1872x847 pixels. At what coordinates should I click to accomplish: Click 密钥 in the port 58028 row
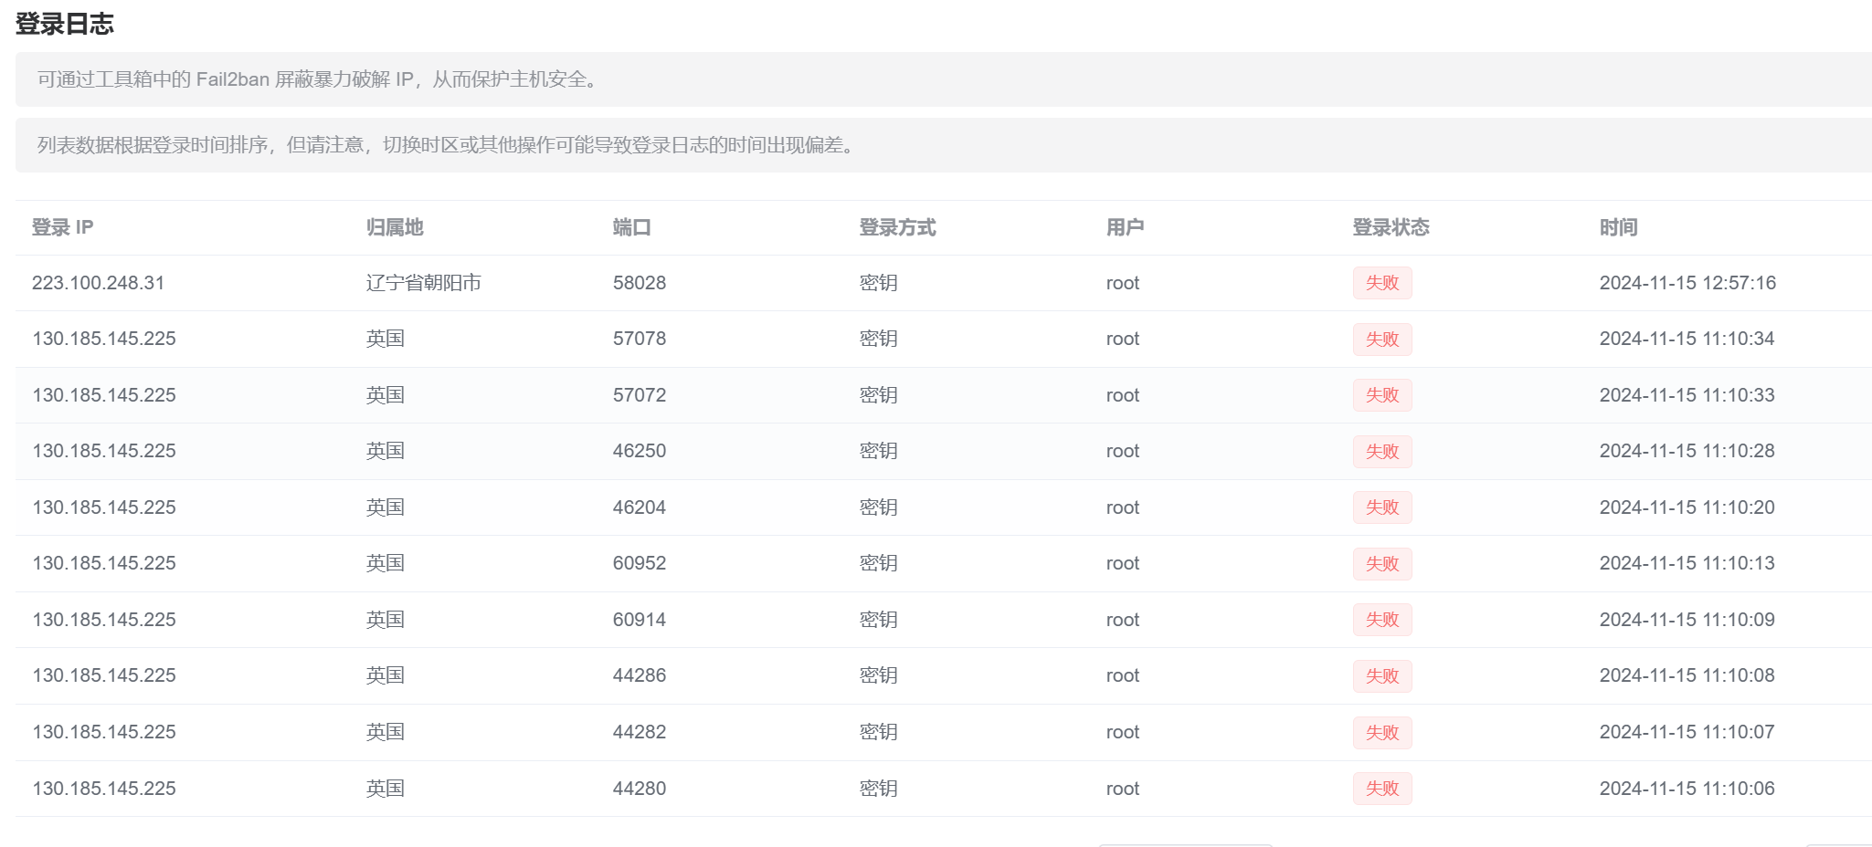pyautogui.click(x=879, y=283)
